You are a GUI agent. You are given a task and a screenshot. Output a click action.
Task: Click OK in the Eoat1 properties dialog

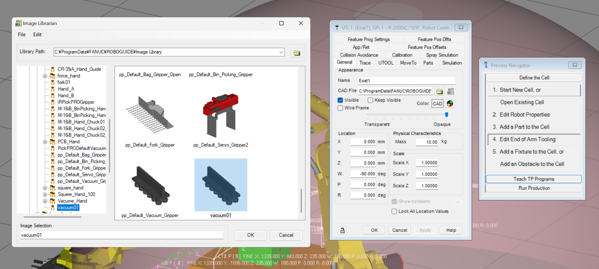(374, 230)
